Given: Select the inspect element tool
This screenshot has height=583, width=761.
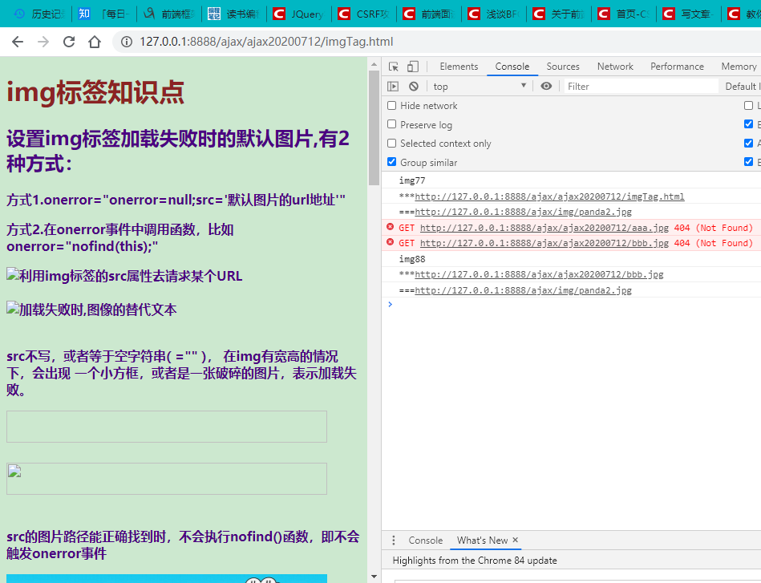Looking at the screenshot, I should coord(392,66).
